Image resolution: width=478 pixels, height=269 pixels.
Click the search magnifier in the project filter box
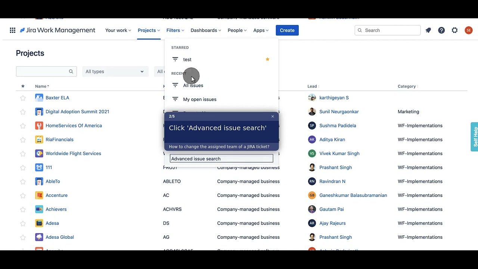click(x=71, y=71)
